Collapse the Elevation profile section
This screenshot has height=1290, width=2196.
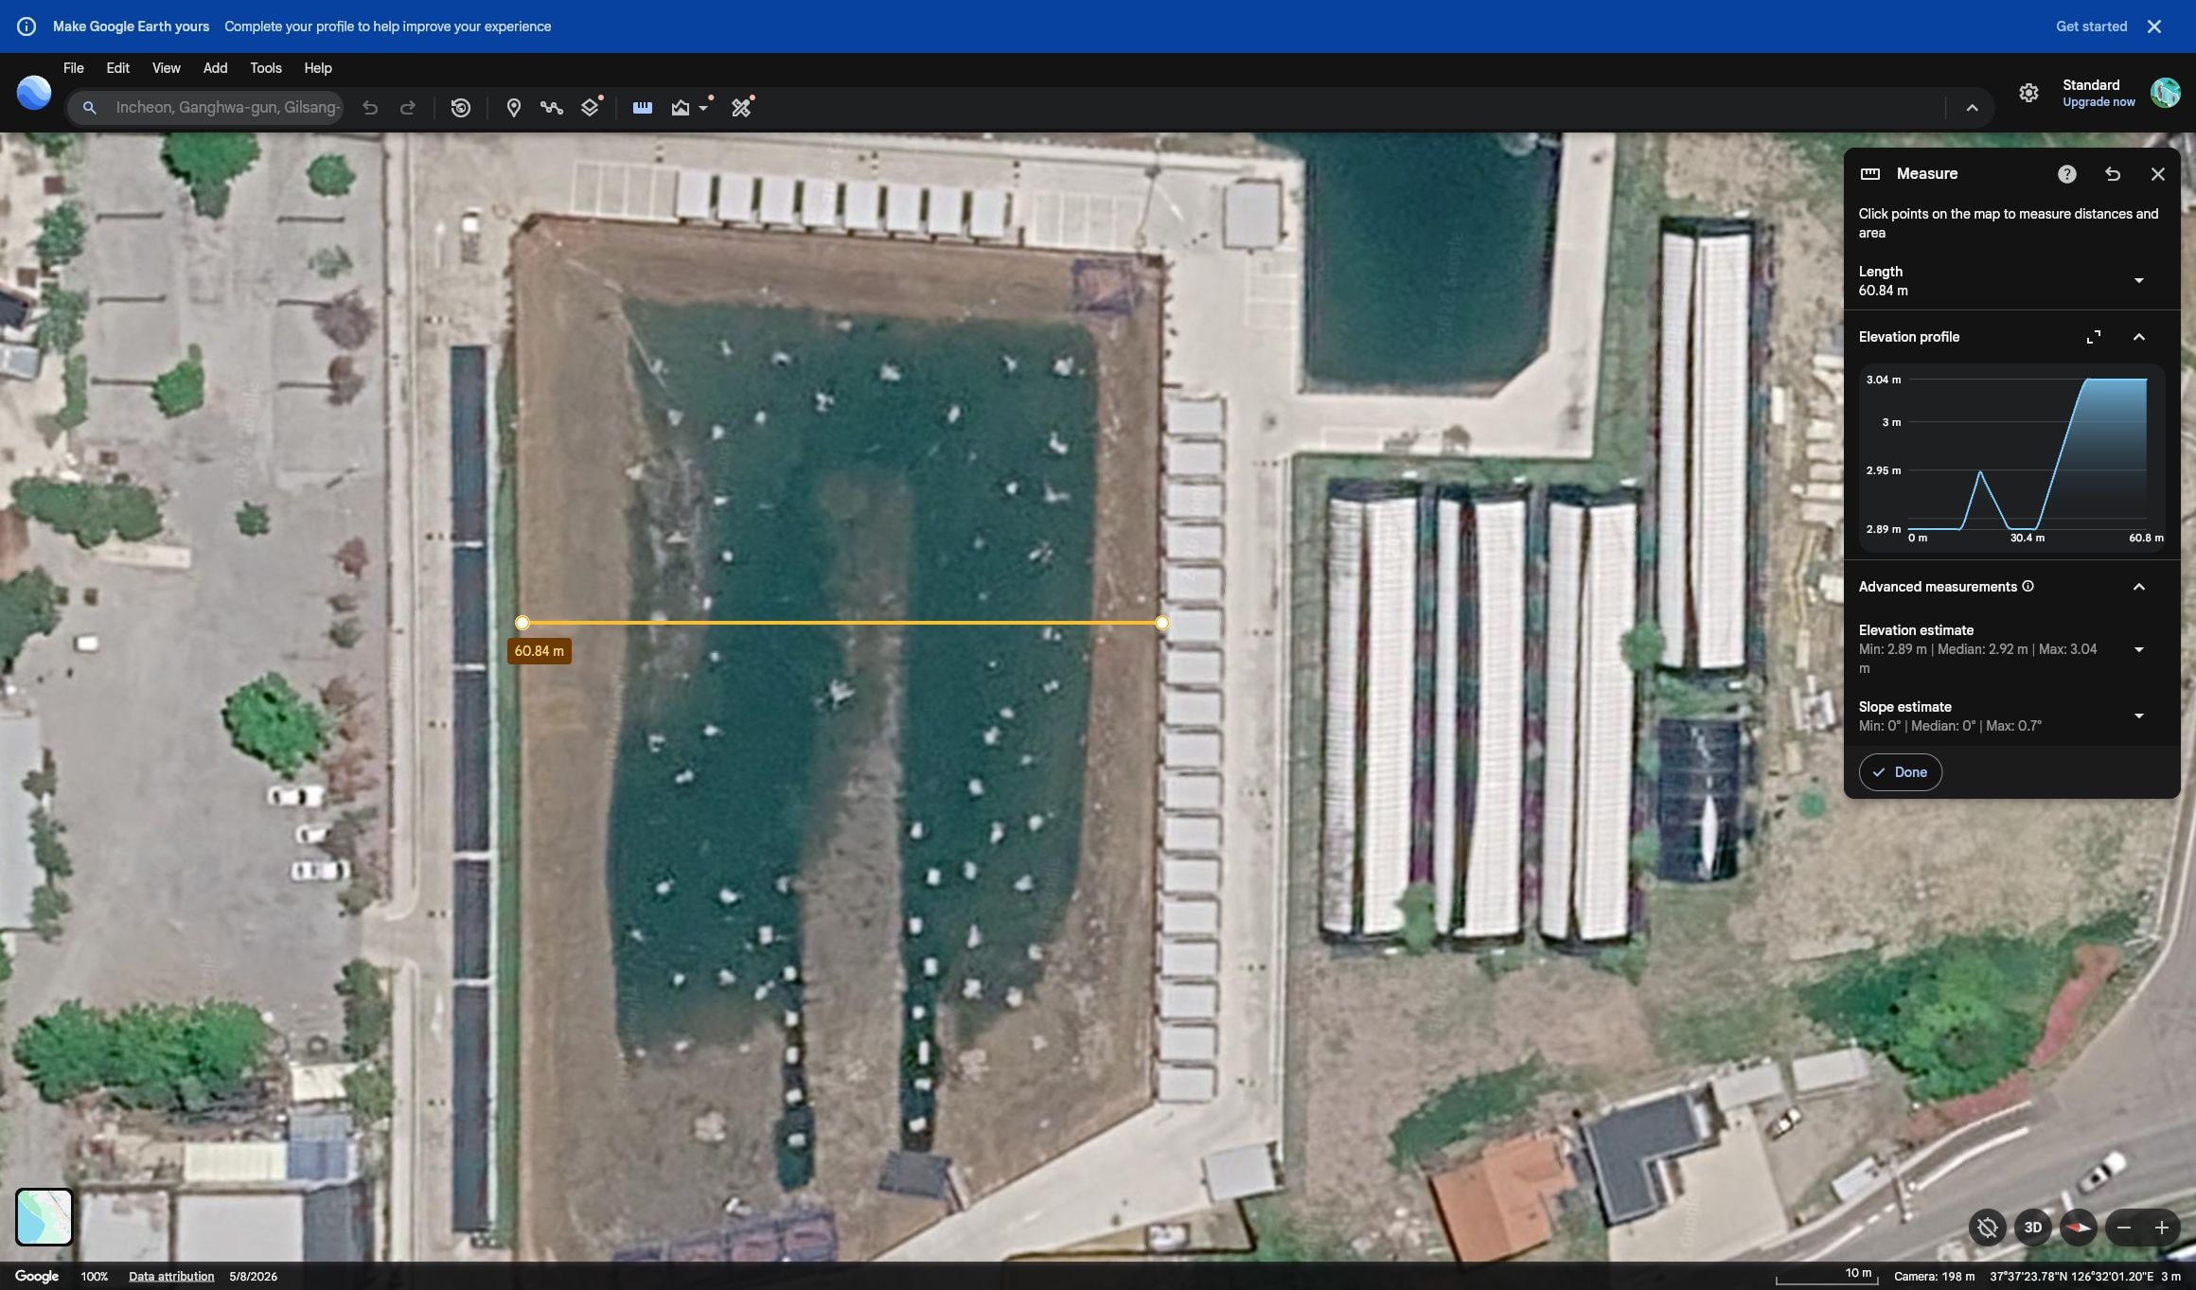coord(2139,337)
